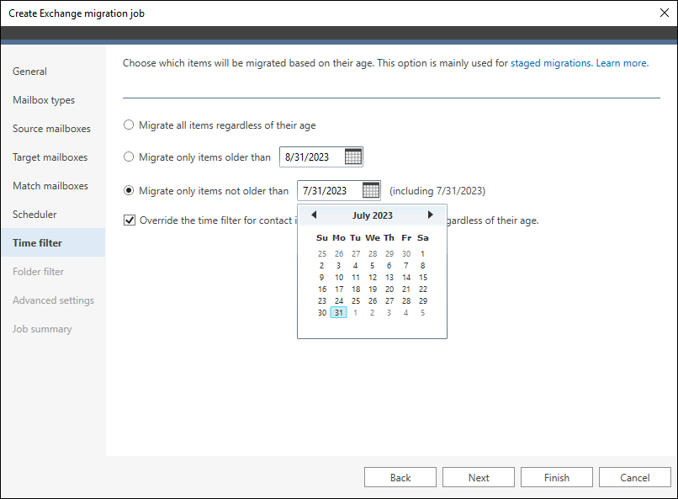Open the 'staged migrations' link
The height and width of the screenshot is (499, 678).
click(551, 63)
